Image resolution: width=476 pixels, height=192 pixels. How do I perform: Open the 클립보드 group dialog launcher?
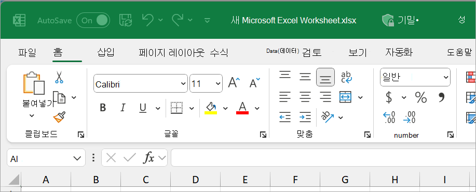(81, 135)
